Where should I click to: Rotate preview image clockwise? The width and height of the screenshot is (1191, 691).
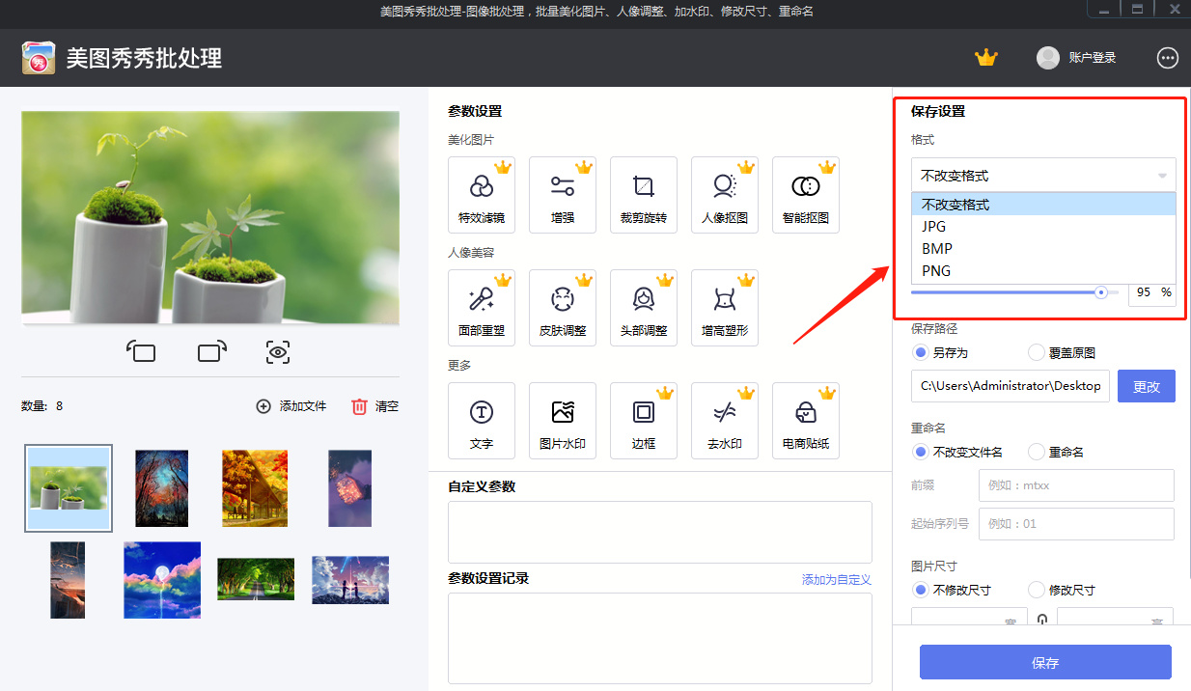pyautogui.click(x=212, y=351)
